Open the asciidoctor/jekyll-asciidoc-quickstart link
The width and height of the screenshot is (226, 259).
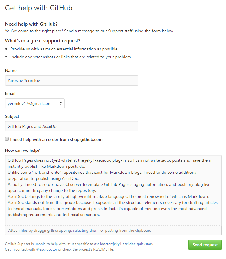tap(123, 244)
